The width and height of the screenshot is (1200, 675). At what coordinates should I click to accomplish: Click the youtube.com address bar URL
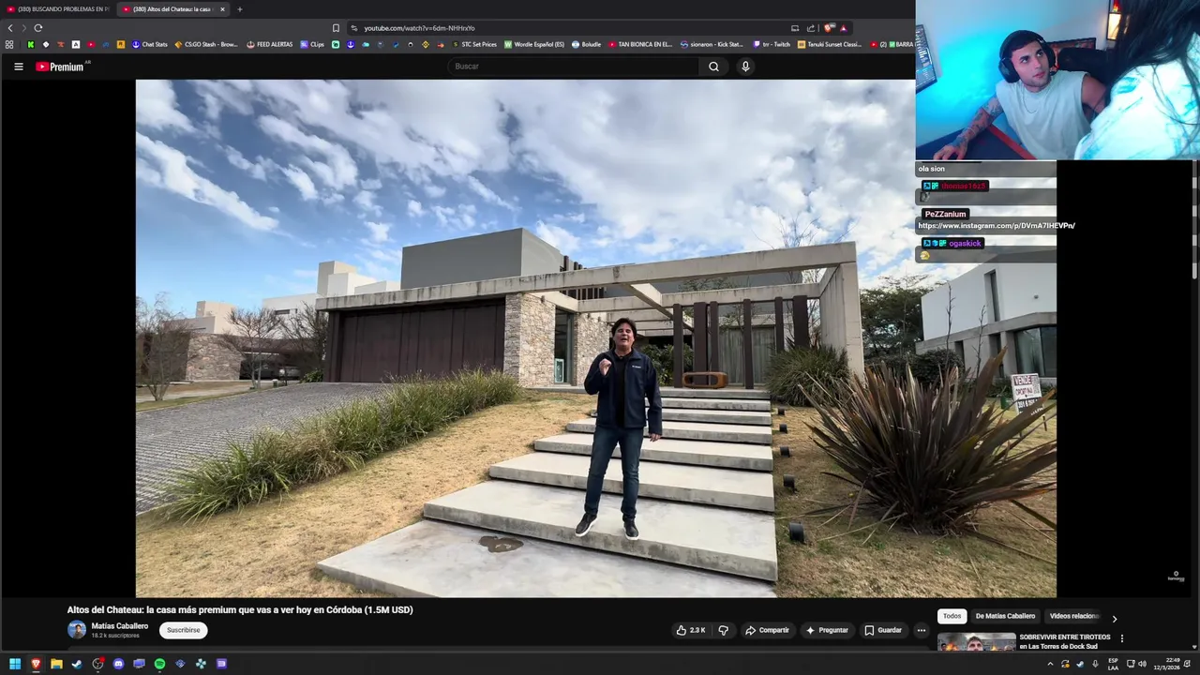[x=419, y=28]
